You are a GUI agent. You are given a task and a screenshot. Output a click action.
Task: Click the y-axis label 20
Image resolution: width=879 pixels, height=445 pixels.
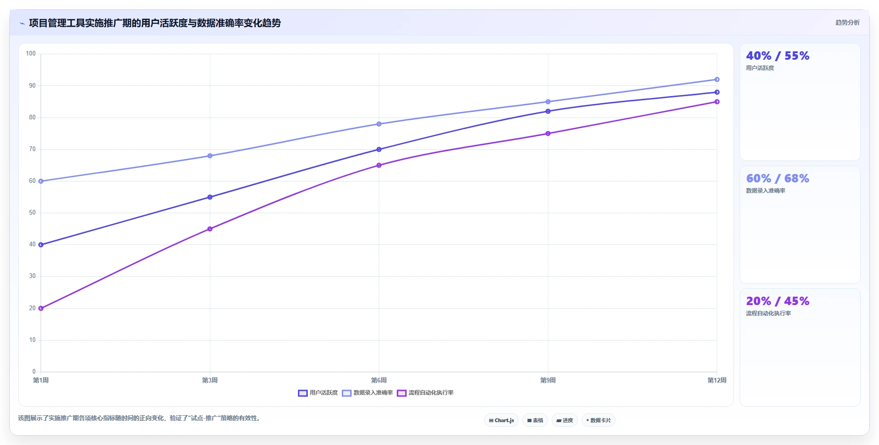point(32,308)
